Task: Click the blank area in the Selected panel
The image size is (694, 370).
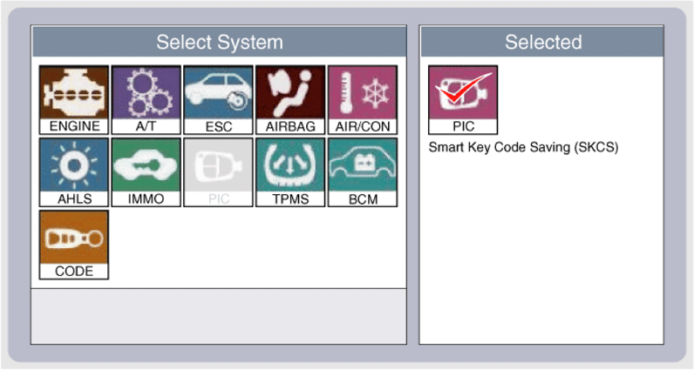Action: coord(541,252)
